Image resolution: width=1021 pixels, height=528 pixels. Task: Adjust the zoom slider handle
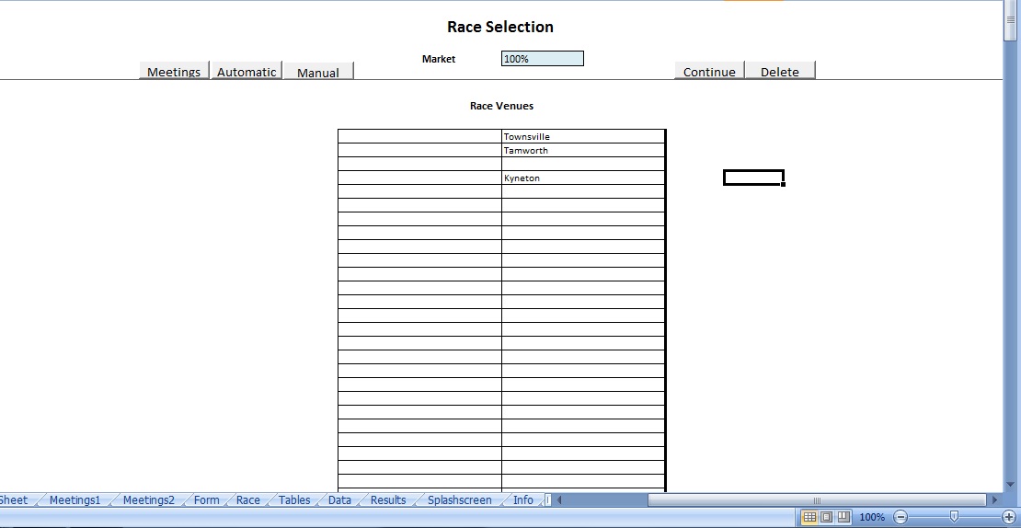click(x=954, y=517)
